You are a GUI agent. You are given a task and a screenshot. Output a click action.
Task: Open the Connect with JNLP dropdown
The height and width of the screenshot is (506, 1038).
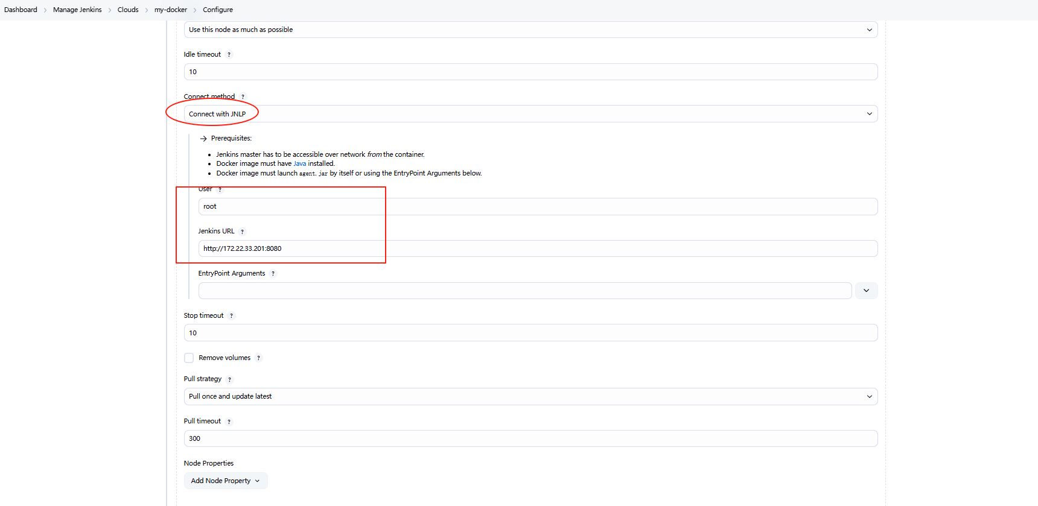(530, 114)
